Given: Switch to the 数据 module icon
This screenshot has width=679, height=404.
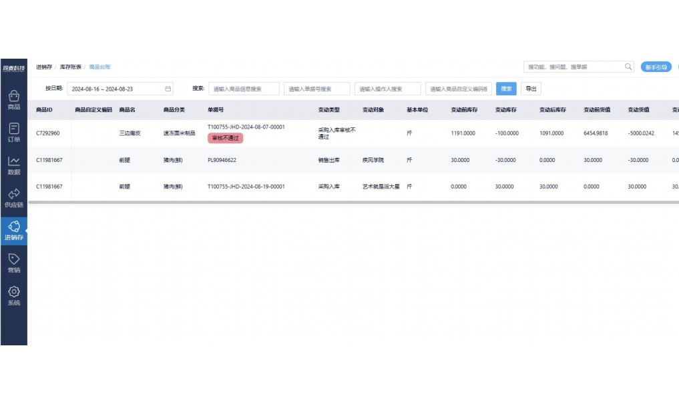Looking at the screenshot, I should pyautogui.click(x=13, y=165).
